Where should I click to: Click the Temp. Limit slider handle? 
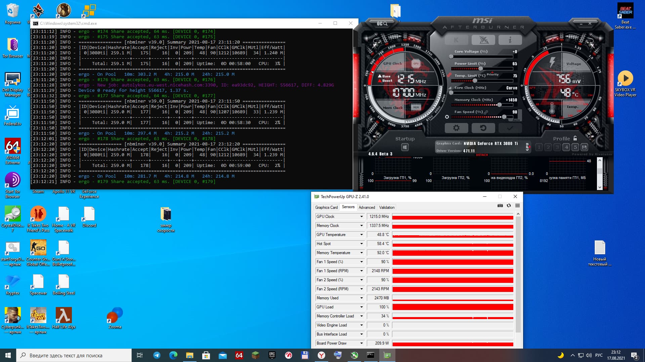click(x=475, y=80)
